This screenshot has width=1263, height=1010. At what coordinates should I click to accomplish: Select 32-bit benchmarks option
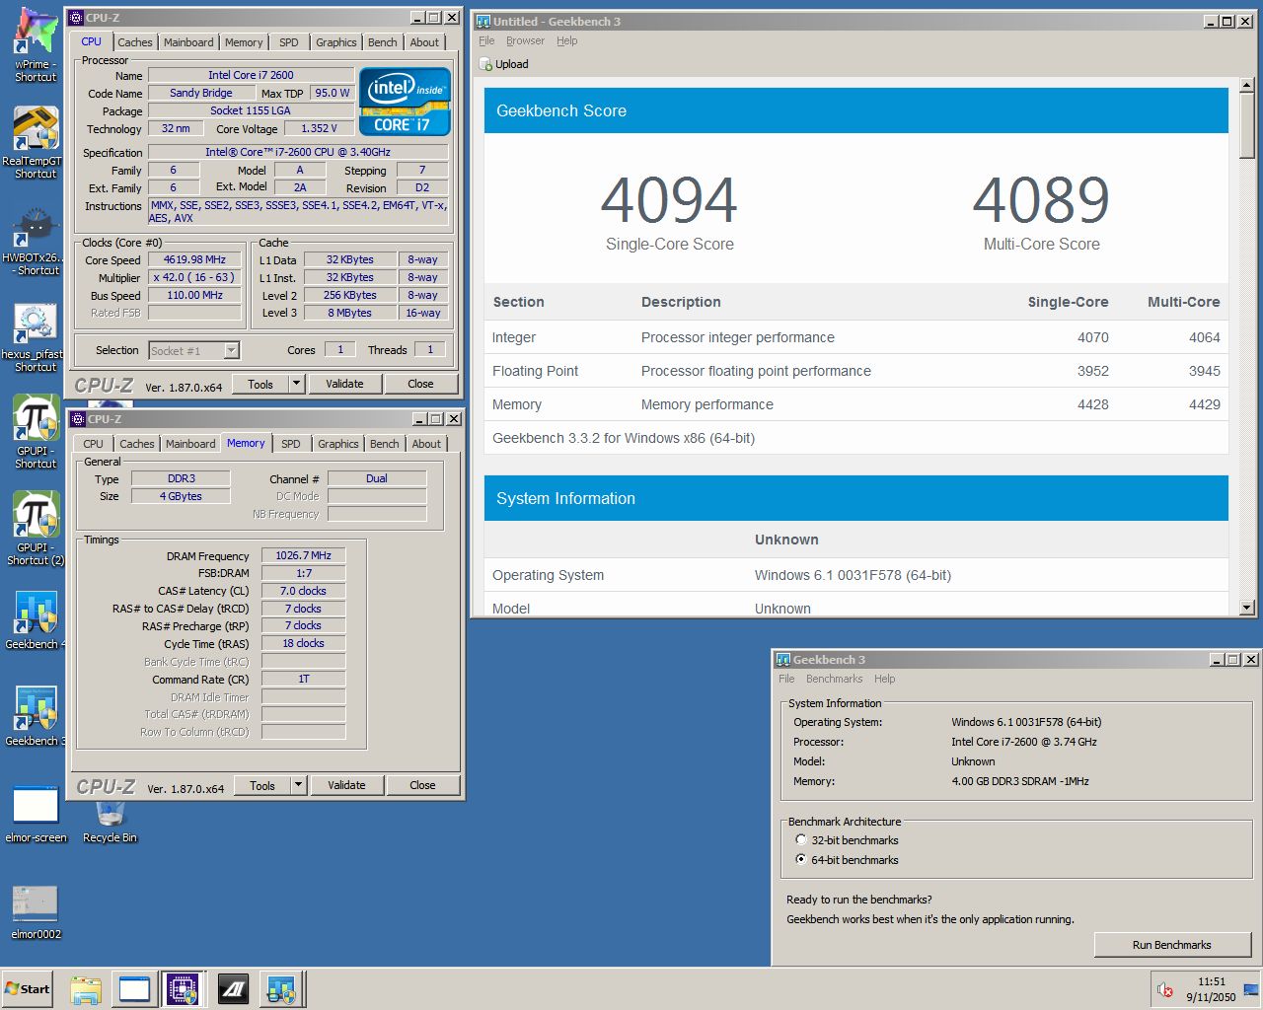[801, 840]
